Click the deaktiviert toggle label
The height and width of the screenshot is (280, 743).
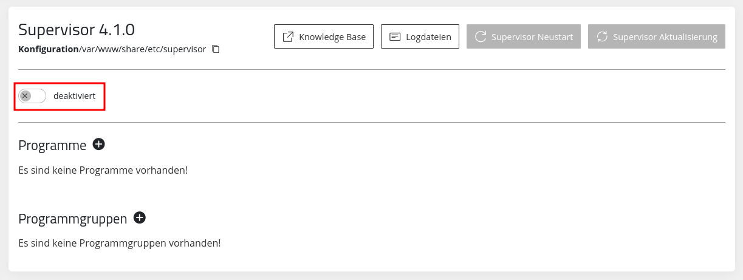tap(74, 96)
